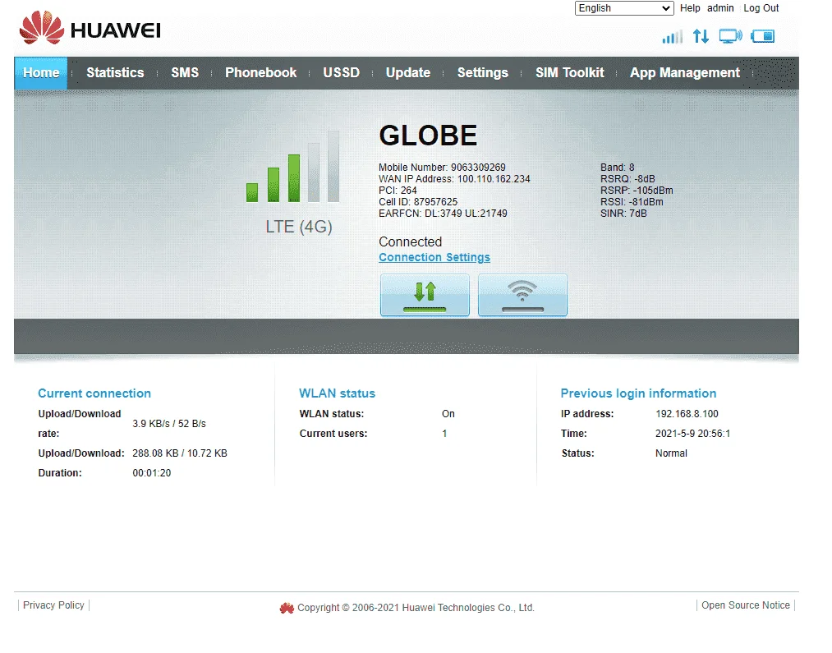This screenshot has width=832, height=653.
Task: Open the USSD tab
Action: 341,72
